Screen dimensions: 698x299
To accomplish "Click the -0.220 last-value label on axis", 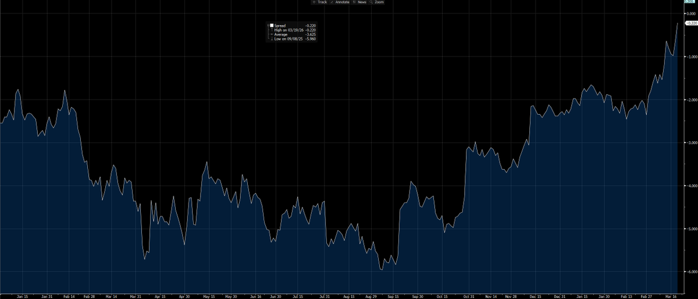I will pos(691,23).
